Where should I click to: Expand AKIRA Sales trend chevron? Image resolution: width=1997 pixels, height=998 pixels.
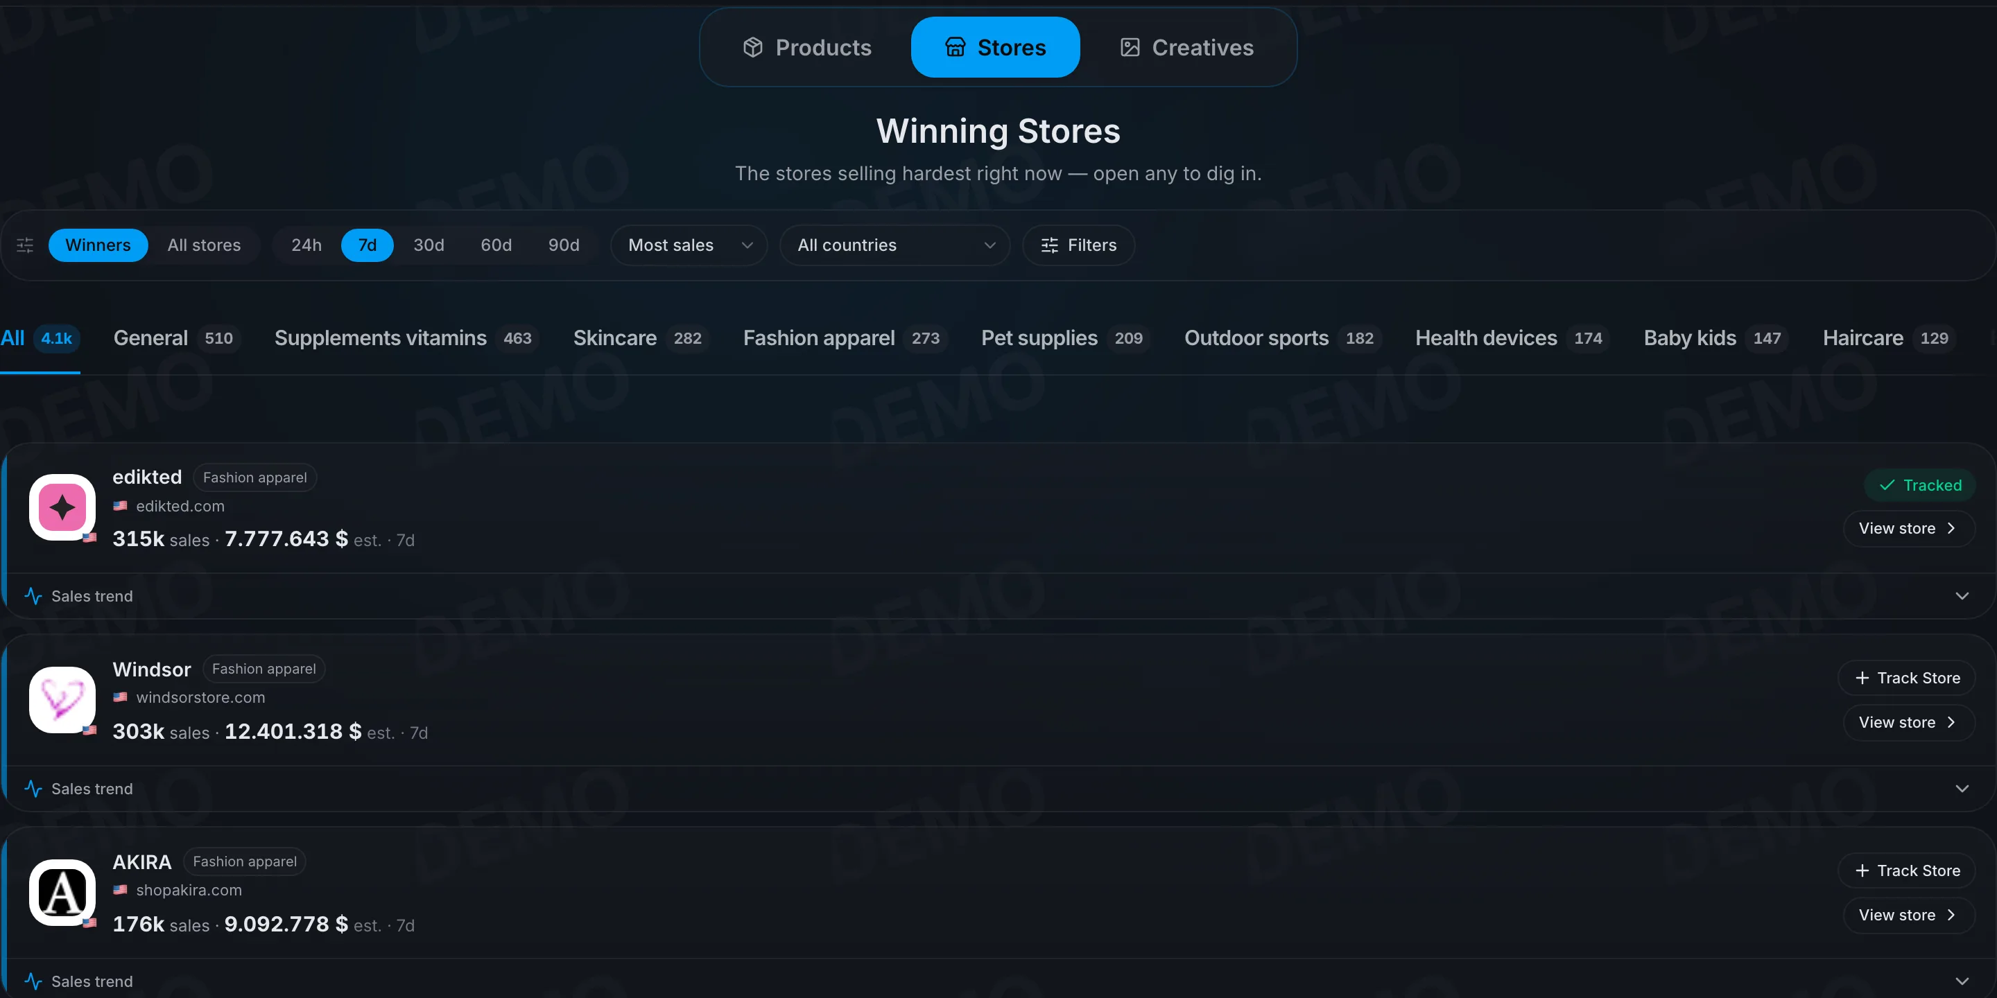click(1962, 981)
